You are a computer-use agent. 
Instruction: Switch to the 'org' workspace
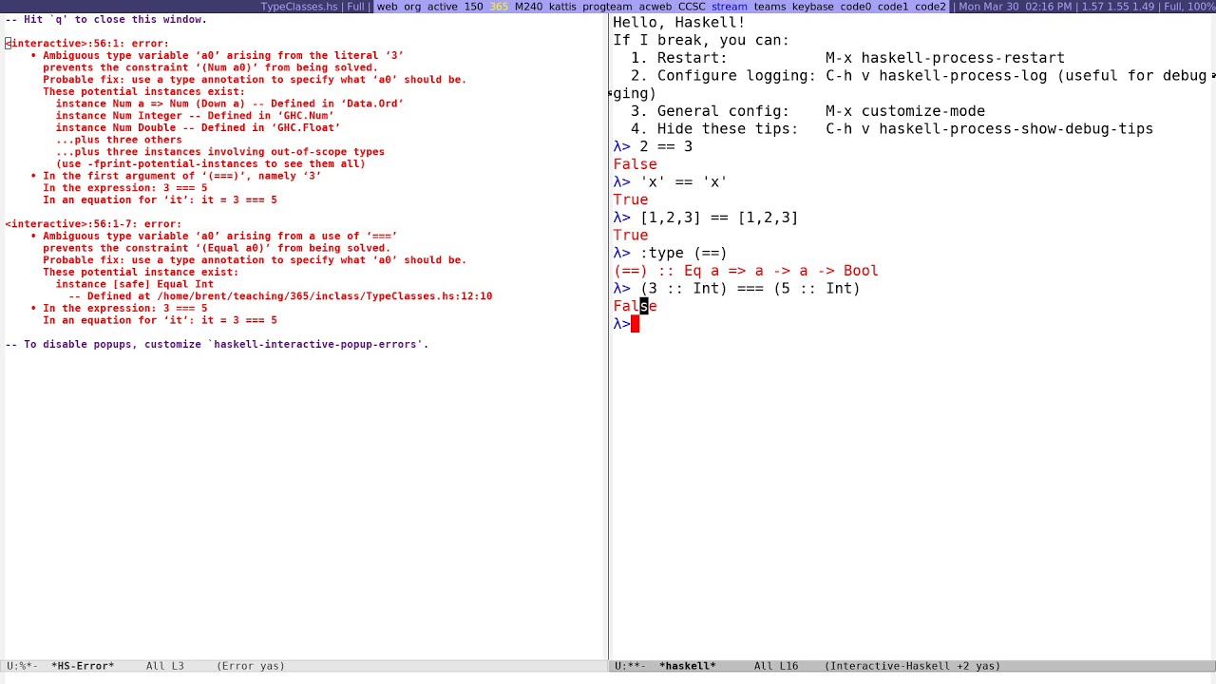point(412,7)
